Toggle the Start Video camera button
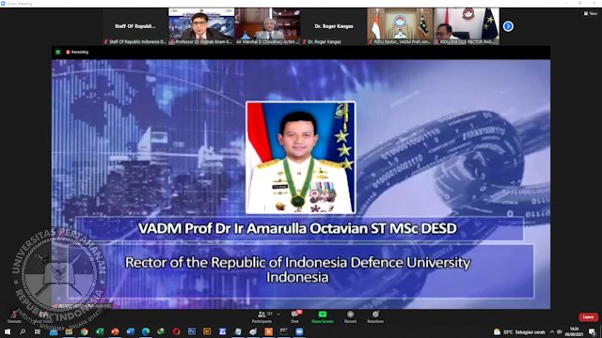Image resolution: width=602 pixels, height=338 pixels. [42, 317]
